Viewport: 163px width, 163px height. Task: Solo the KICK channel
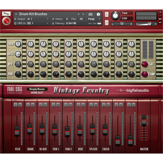(x=15, y=105)
